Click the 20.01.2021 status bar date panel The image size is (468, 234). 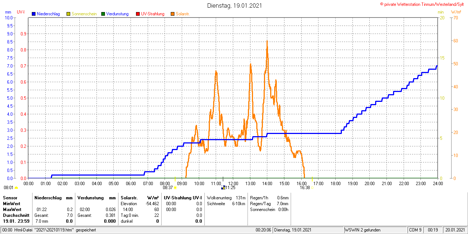[x=455, y=230]
